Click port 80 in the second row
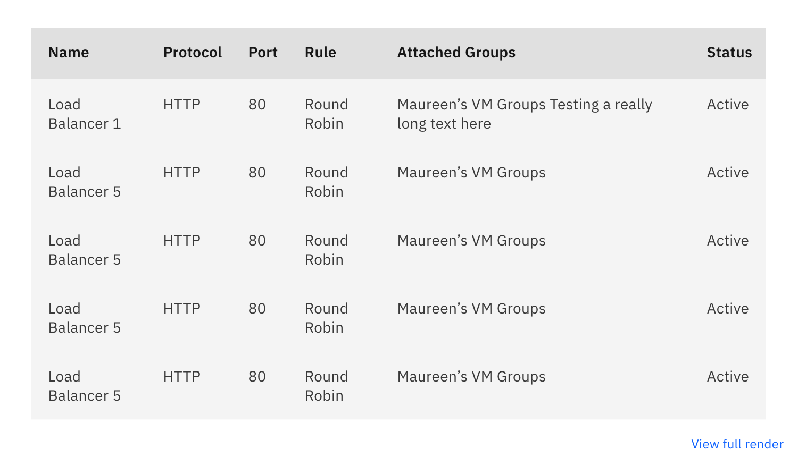 (x=256, y=172)
